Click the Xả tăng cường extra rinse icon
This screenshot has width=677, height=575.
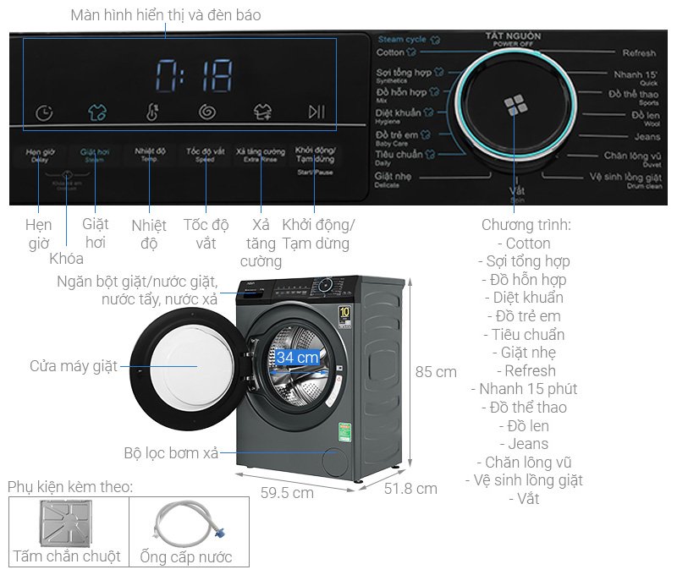pyautogui.click(x=263, y=111)
